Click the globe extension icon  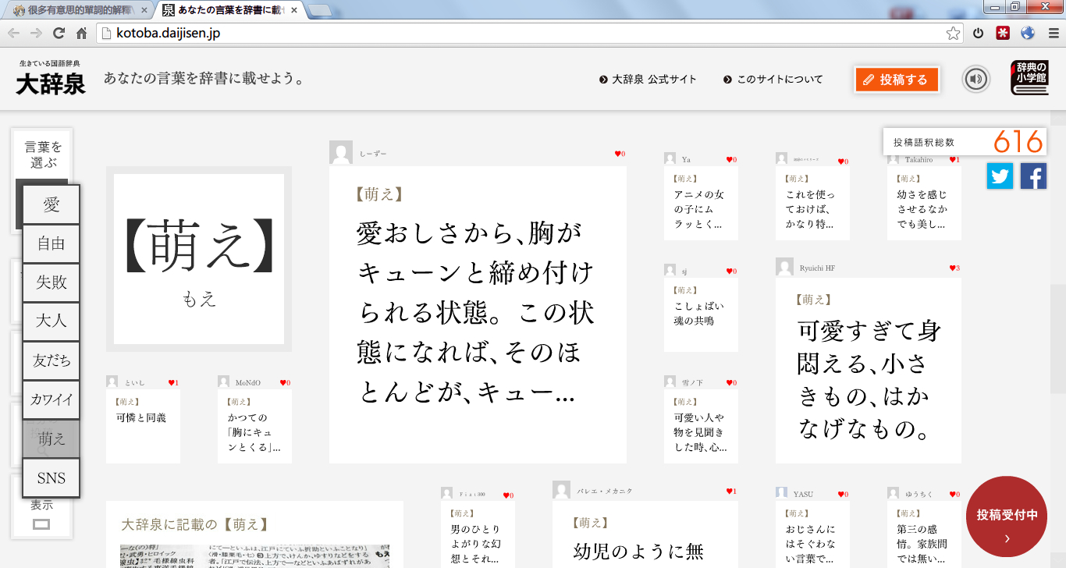pyautogui.click(x=1027, y=34)
